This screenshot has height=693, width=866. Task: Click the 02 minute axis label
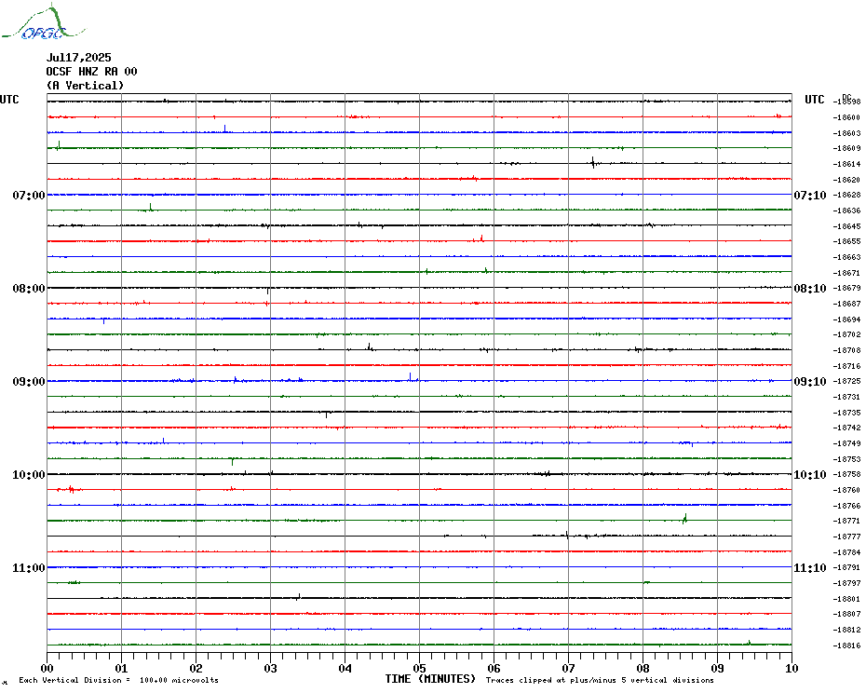coord(196,668)
